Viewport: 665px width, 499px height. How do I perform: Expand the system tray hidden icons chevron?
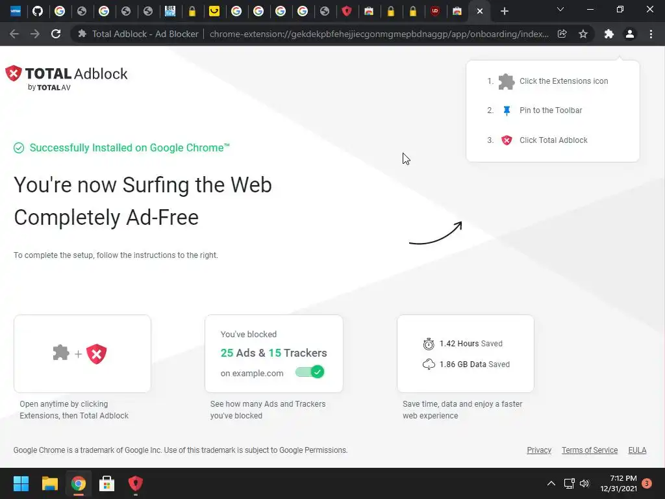[x=551, y=483]
